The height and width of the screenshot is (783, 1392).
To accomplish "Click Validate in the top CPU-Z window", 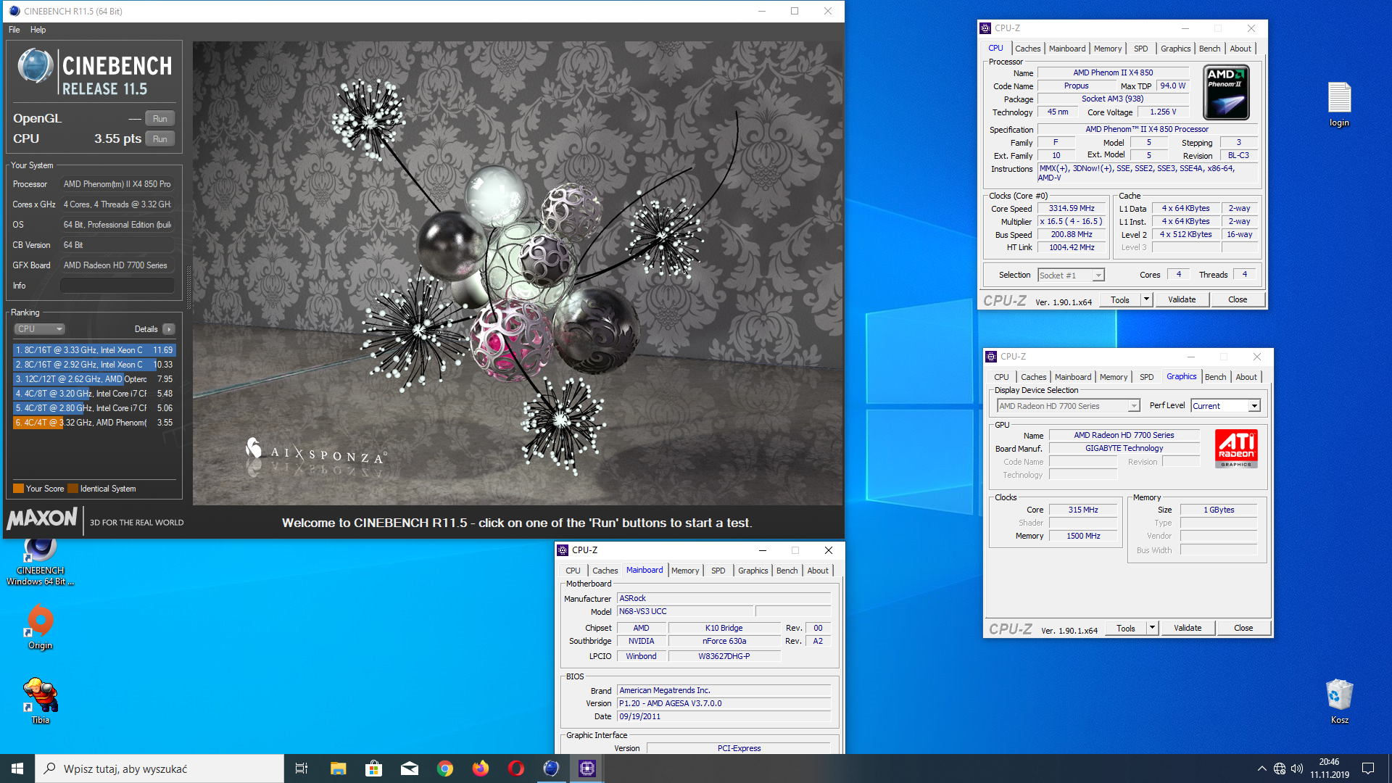I will tap(1182, 299).
